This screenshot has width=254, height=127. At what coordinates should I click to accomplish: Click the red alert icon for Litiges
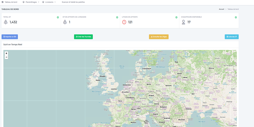pos(124,22)
